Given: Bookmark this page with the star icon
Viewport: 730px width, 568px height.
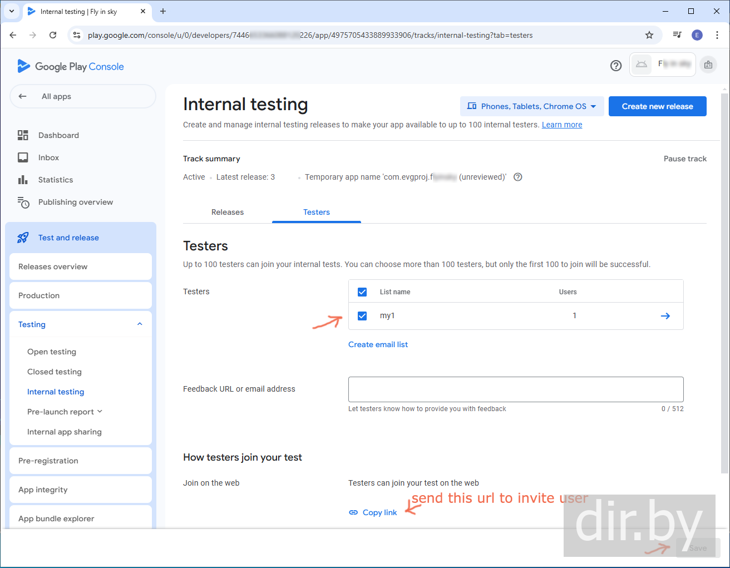Looking at the screenshot, I should point(649,35).
